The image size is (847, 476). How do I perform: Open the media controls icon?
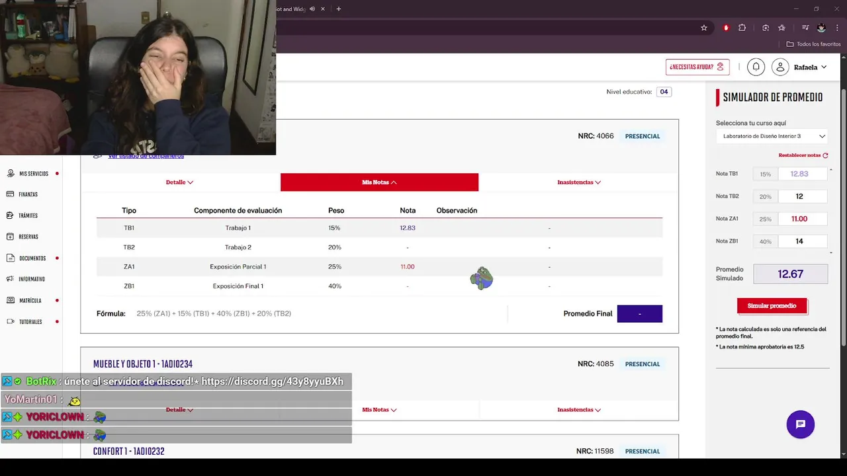(x=805, y=28)
